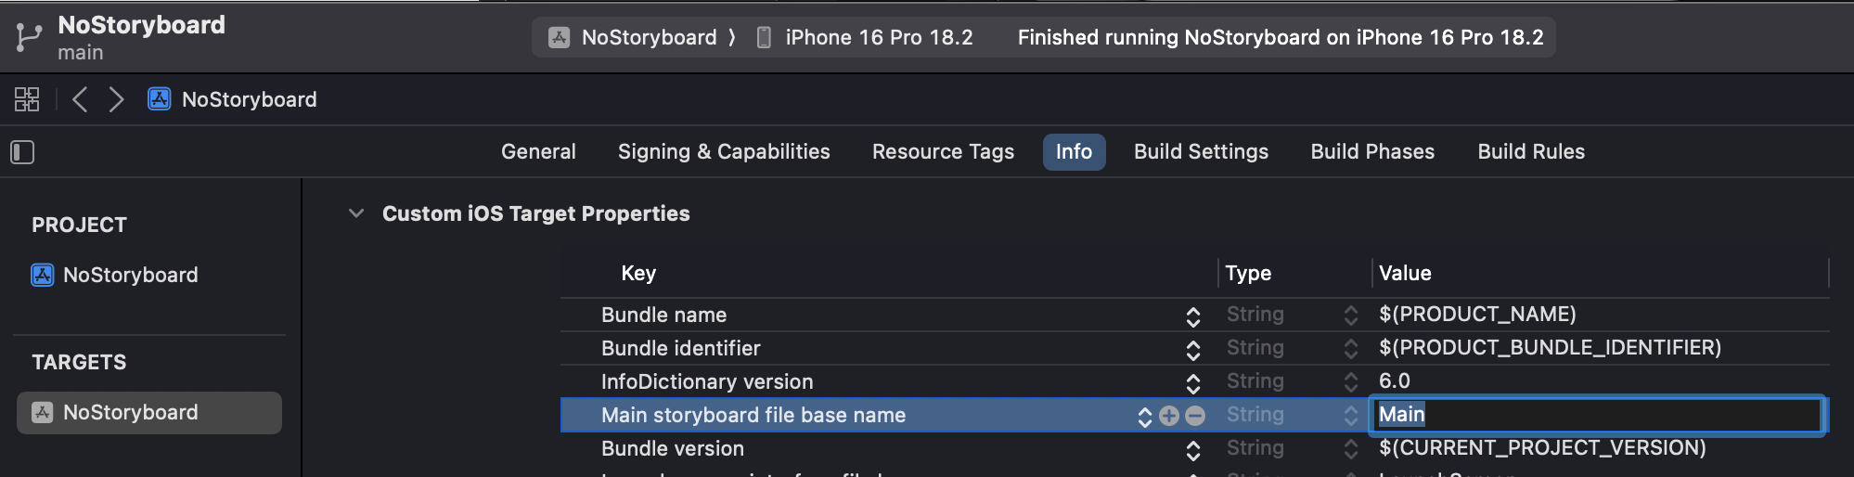
Task: Go forward with the right chevron
Action: [x=116, y=99]
